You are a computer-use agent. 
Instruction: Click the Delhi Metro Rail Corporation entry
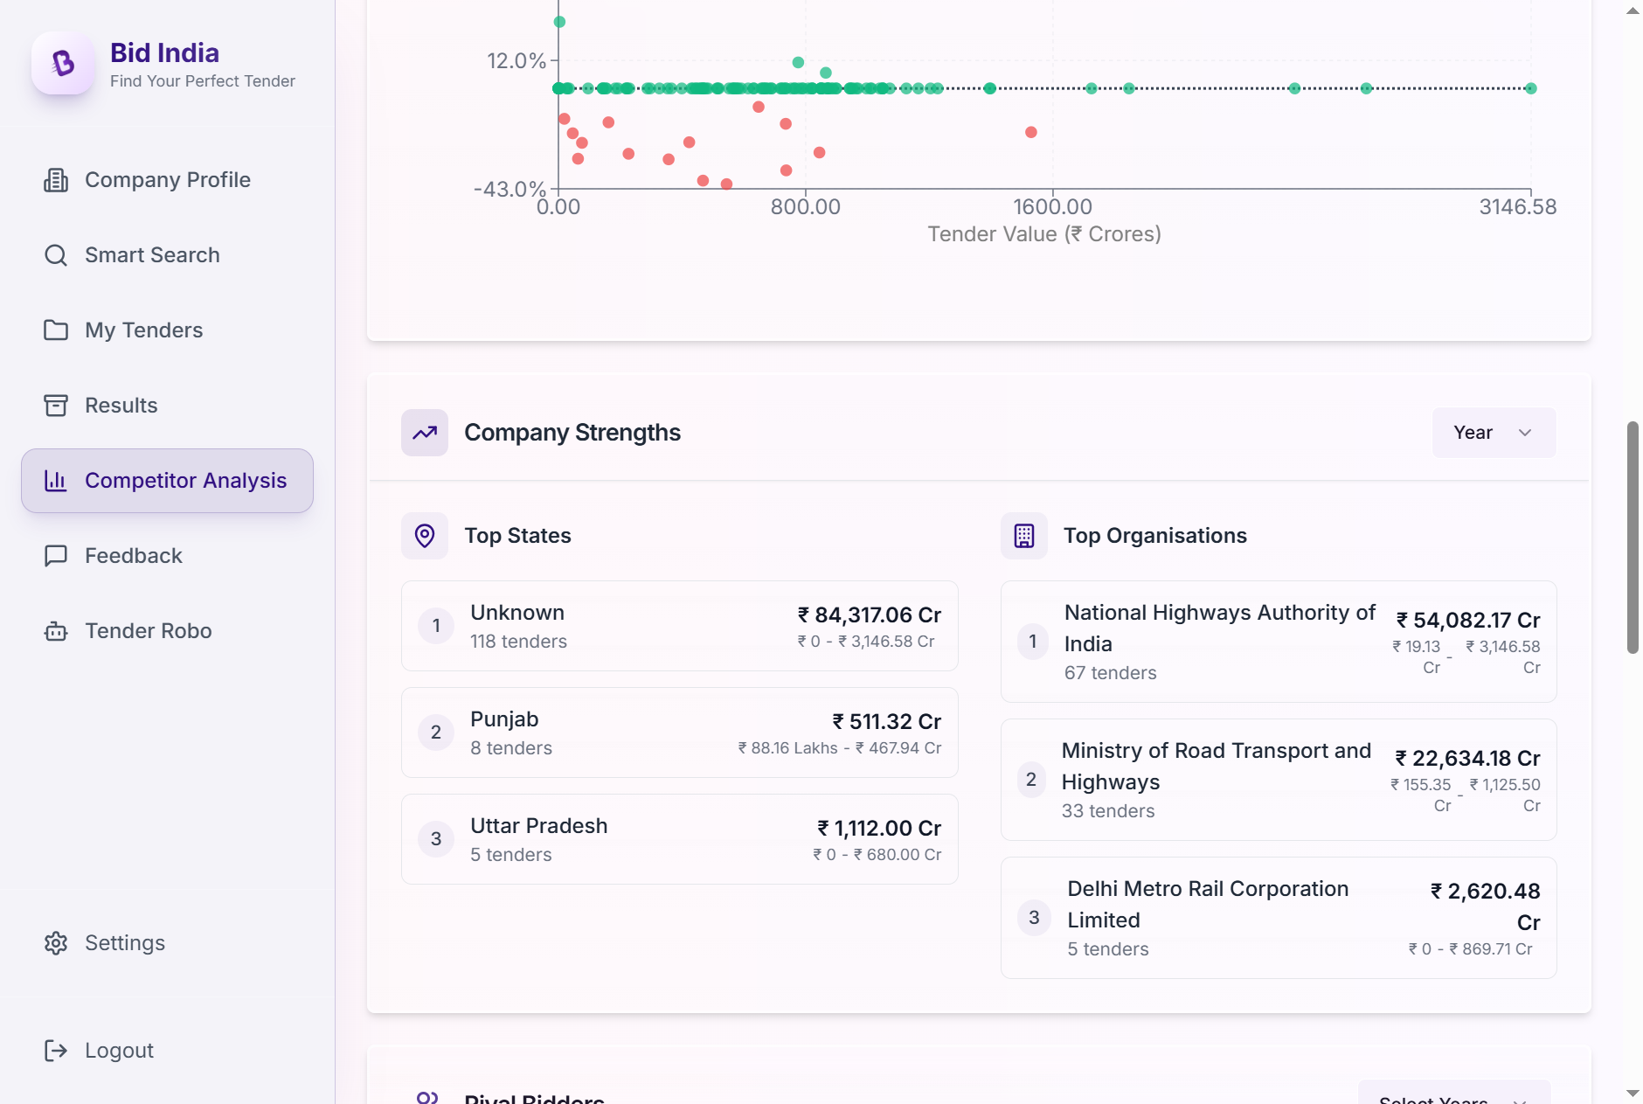1278,918
